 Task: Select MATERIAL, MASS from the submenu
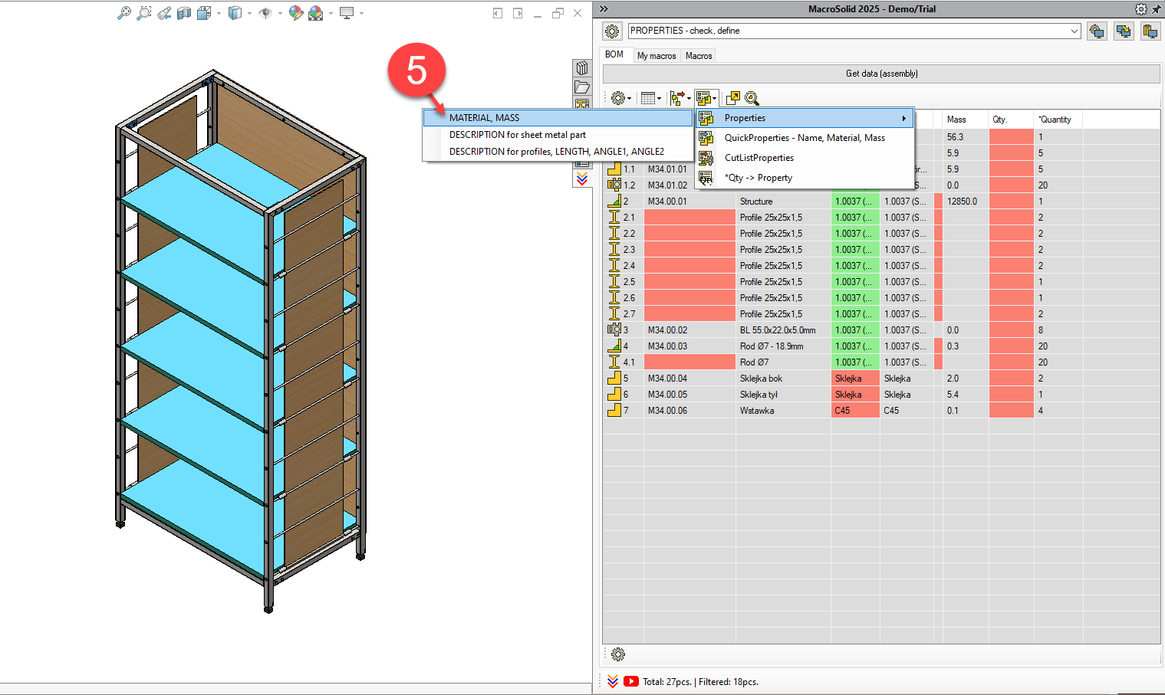click(558, 118)
